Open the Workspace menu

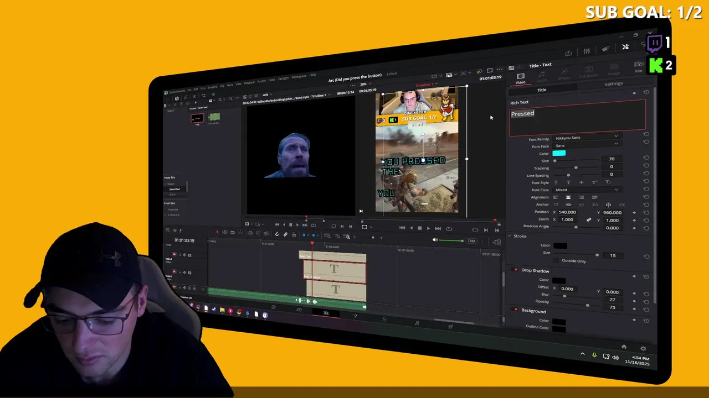[x=299, y=76]
